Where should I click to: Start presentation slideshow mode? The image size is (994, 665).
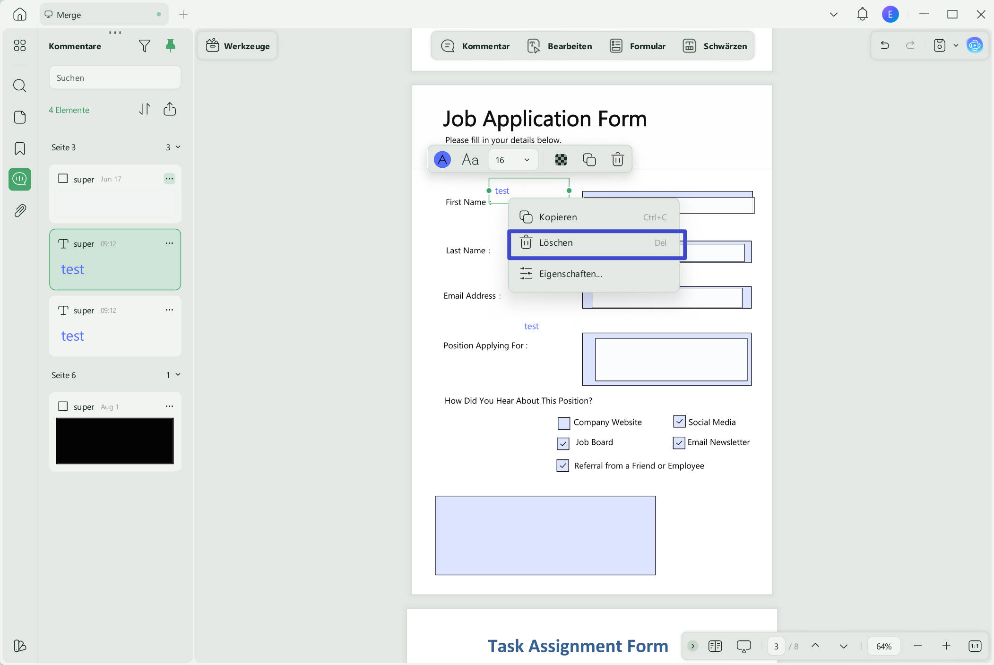(743, 646)
